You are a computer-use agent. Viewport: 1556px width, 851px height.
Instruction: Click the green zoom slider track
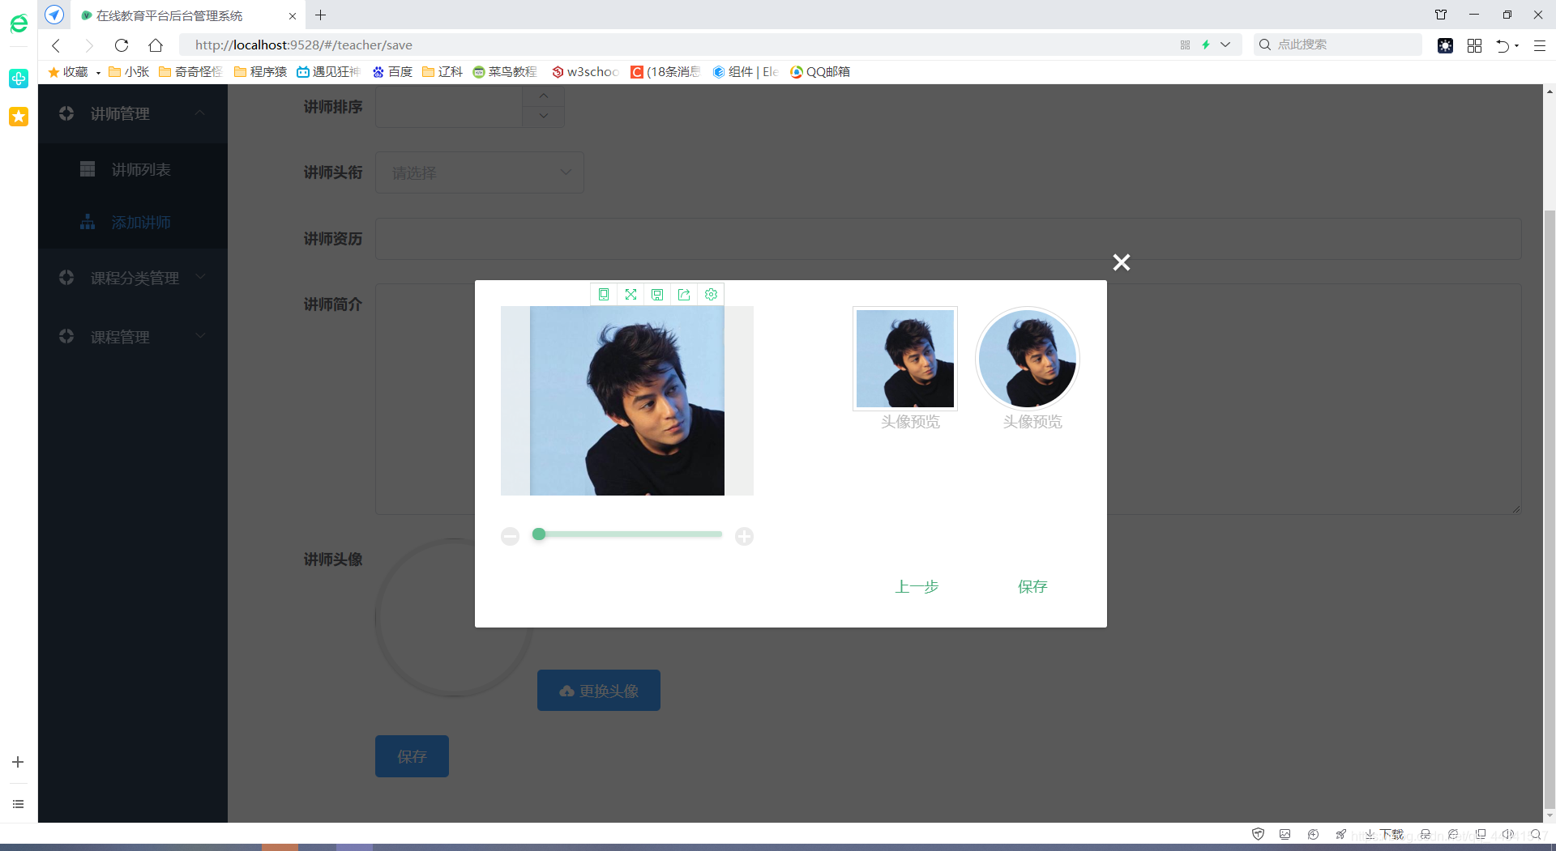click(627, 534)
